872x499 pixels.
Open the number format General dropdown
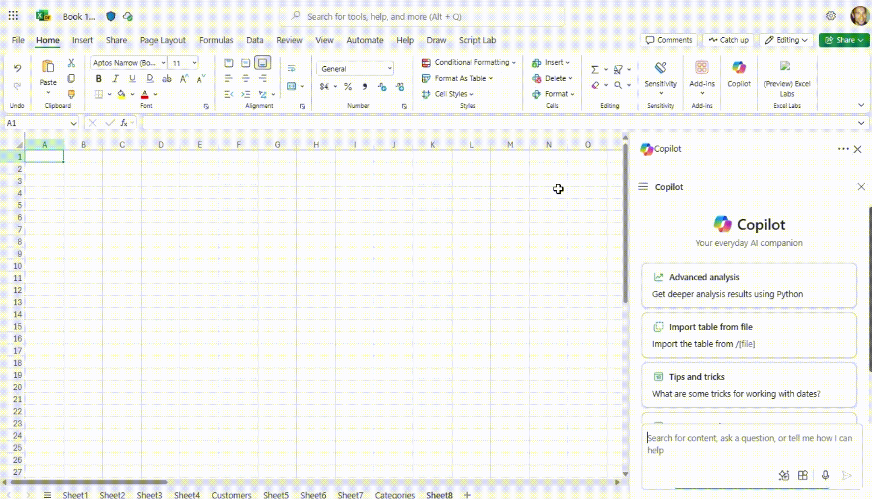356,69
